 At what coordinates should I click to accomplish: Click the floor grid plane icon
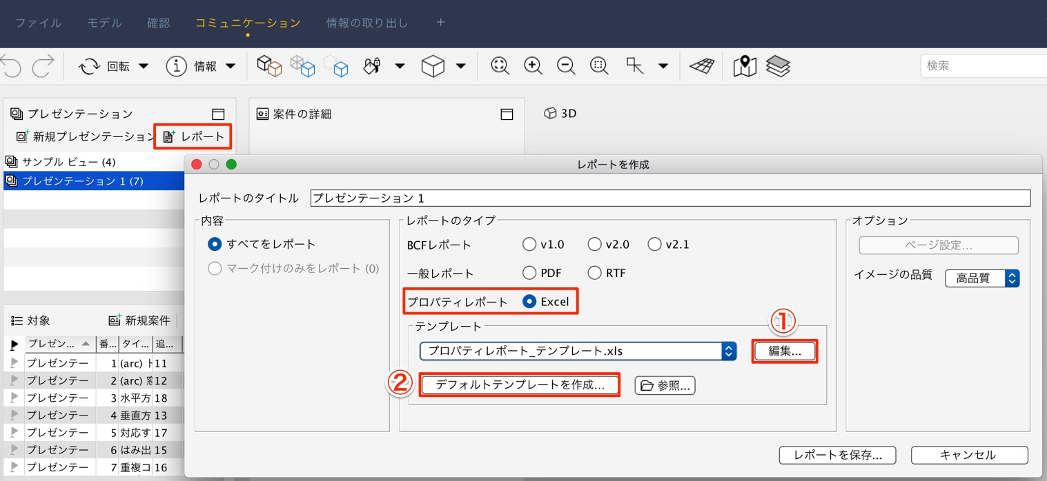[x=702, y=66]
